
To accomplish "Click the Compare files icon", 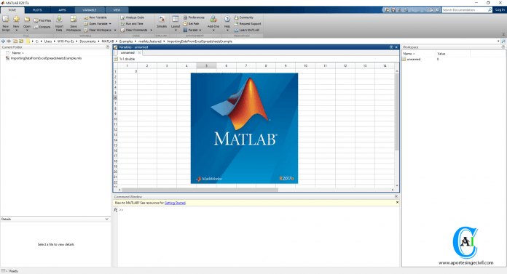I will click(x=36, y=27).
